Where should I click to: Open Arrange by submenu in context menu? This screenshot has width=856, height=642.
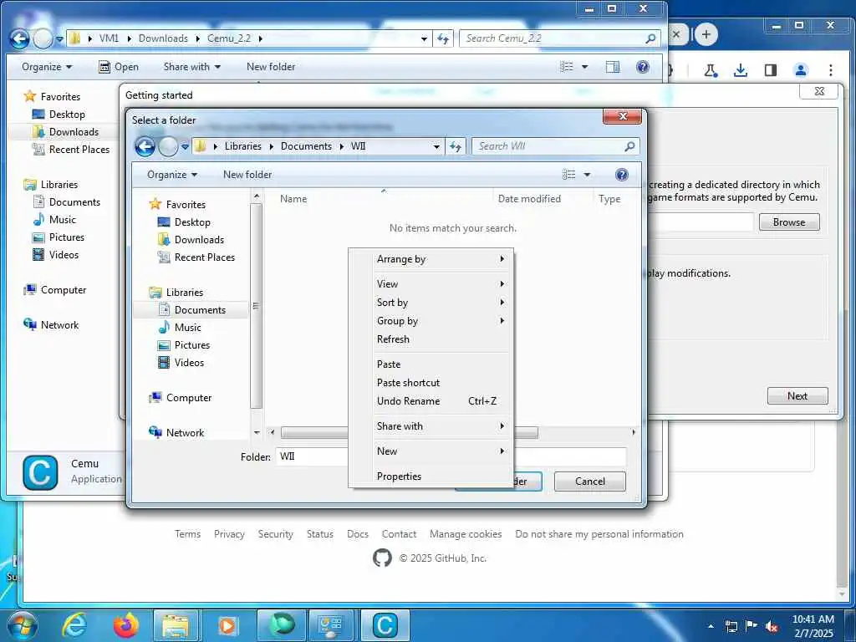click(431, 259)
